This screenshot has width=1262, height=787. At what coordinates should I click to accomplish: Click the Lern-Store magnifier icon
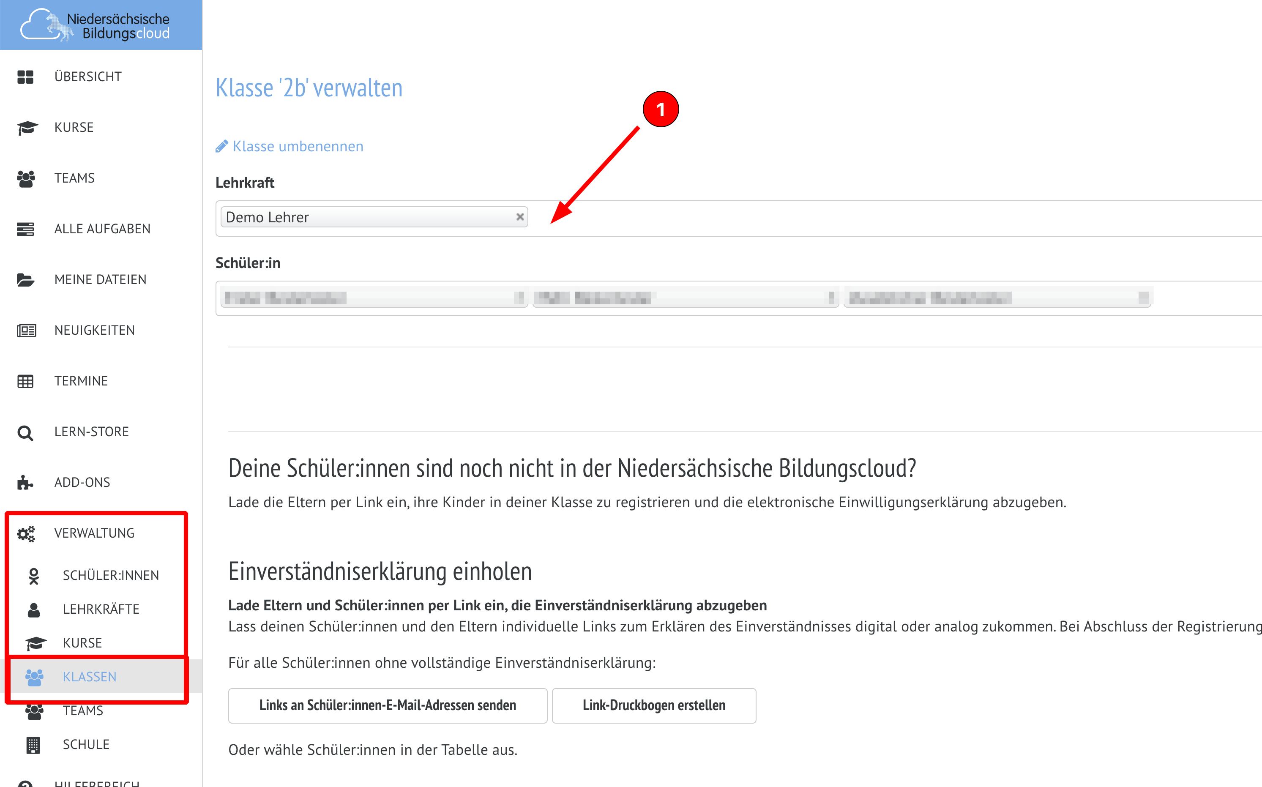pyautogui.click(x=25, y=432)
